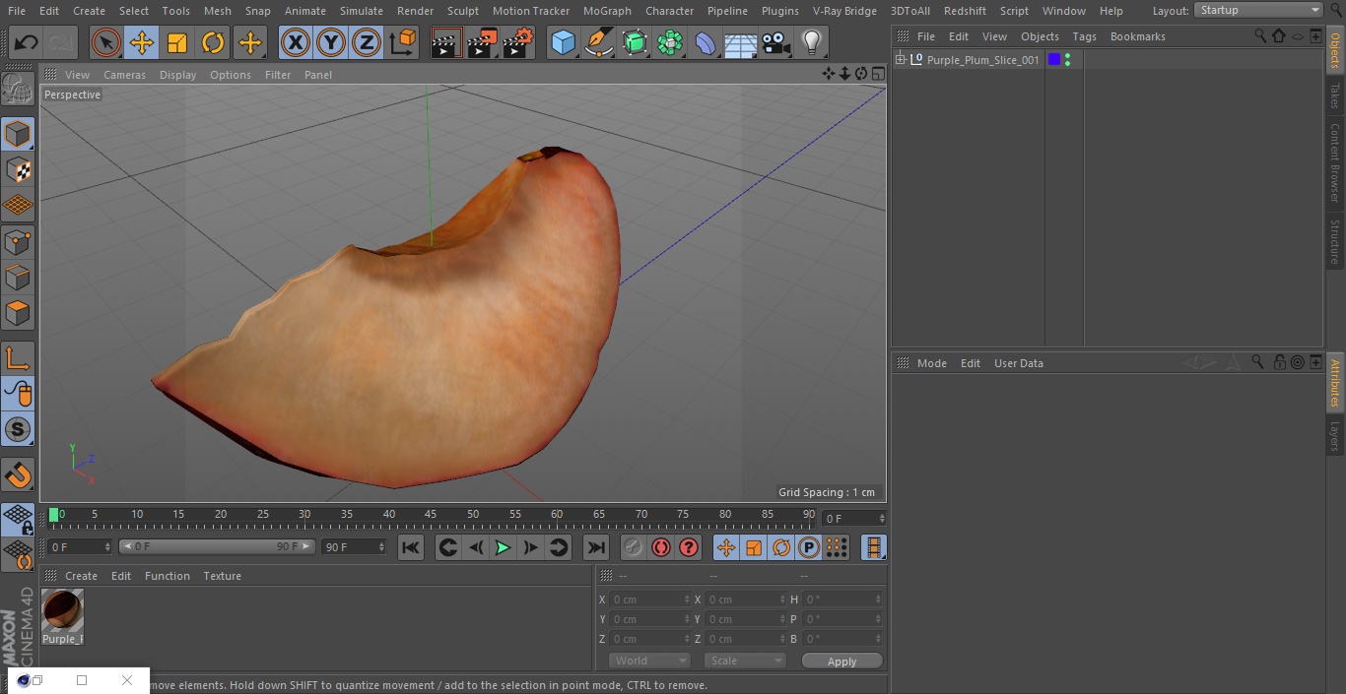The image size is (1346, 694).
Task: Step to the previous frame
Action: [x=476, y=547]
